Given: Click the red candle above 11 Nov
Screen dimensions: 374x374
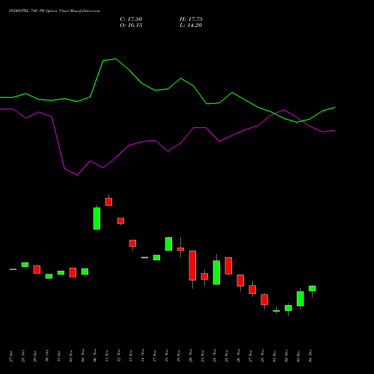Looking at the screenshot, I should click(108, 202).
